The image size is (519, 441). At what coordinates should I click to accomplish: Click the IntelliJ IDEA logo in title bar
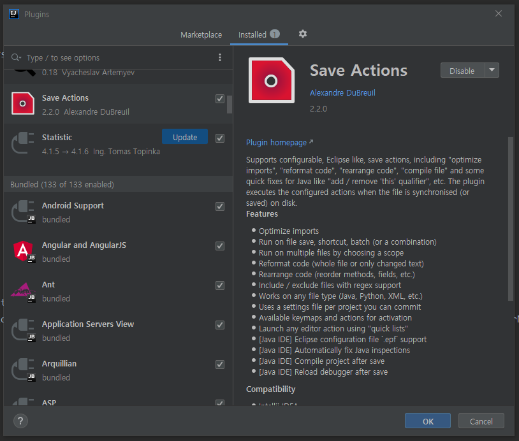coord(14,14)
